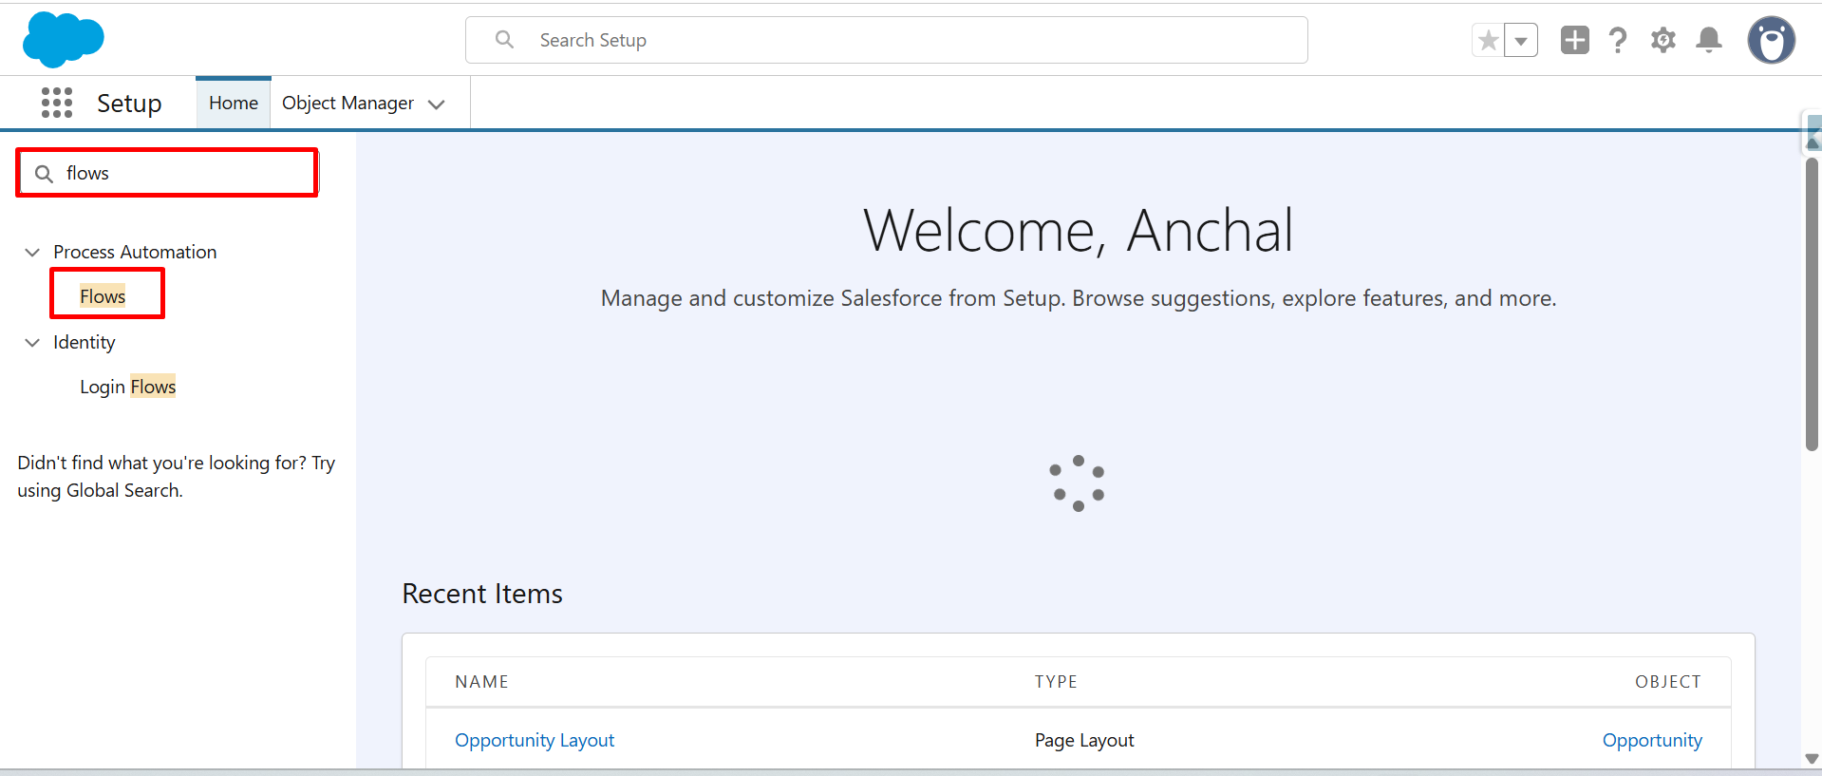Click the Quick Find magnifier icon

[44, 174]
